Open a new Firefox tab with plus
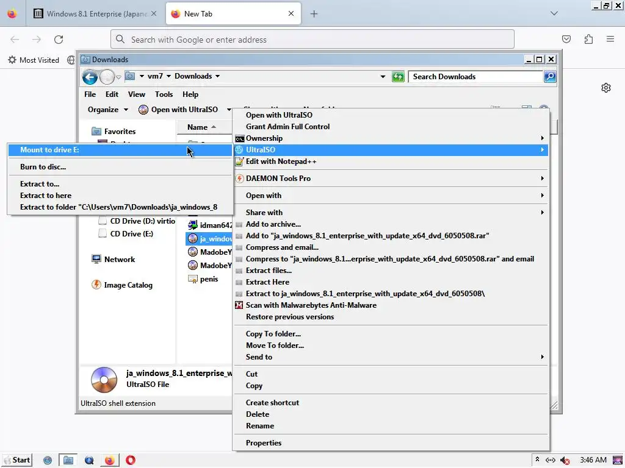This screenshot has width=625, height=468. tap(314, 14)
